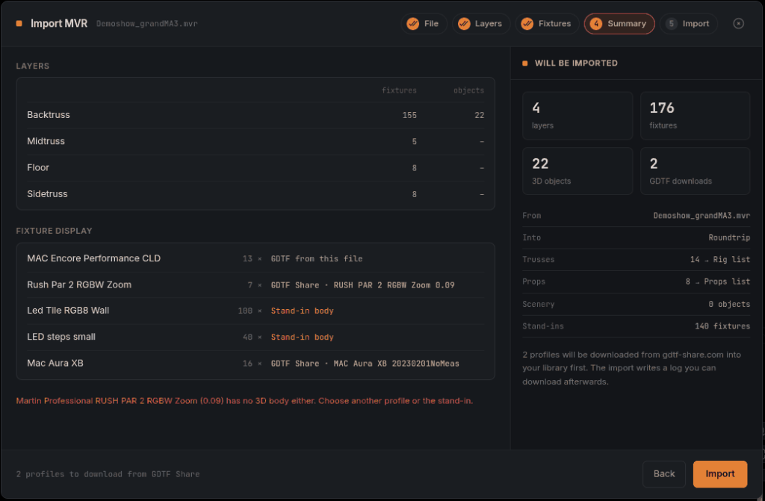Click the 2 GDTF downloads card
Screen dimensions: 765x501
tap(695, 171)
